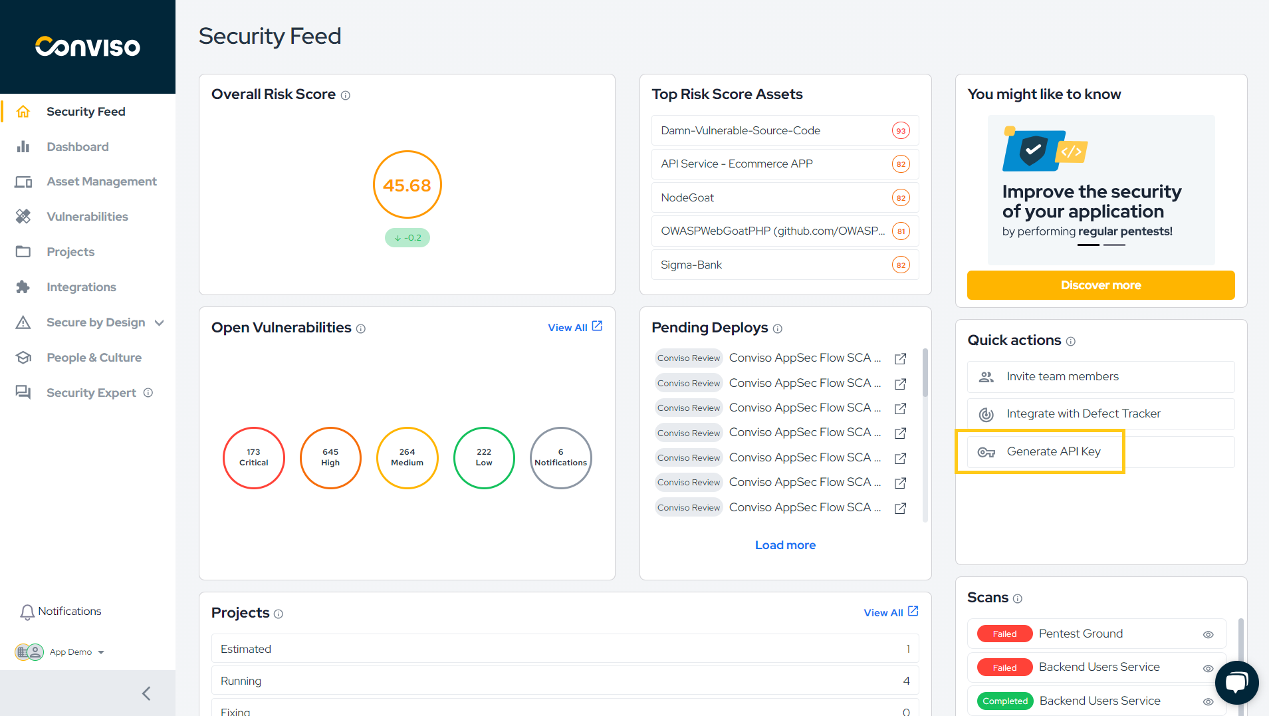Open Vulnerabilities in the sidebar
This screenshot has width=1269, height=716.
[87, 217]
